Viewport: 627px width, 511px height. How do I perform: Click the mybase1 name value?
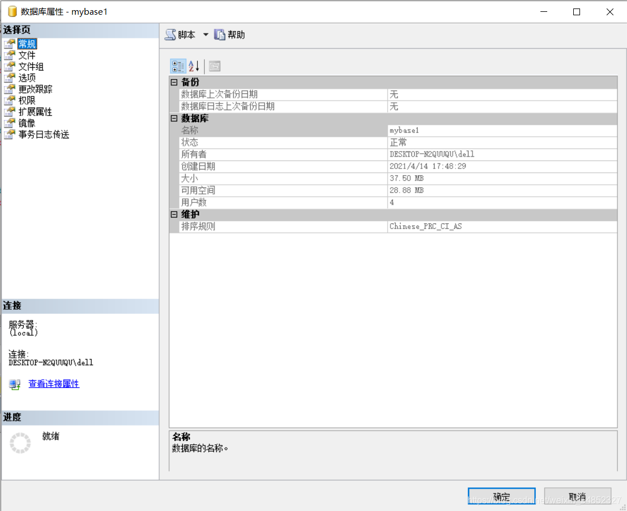tap(404, 130)
